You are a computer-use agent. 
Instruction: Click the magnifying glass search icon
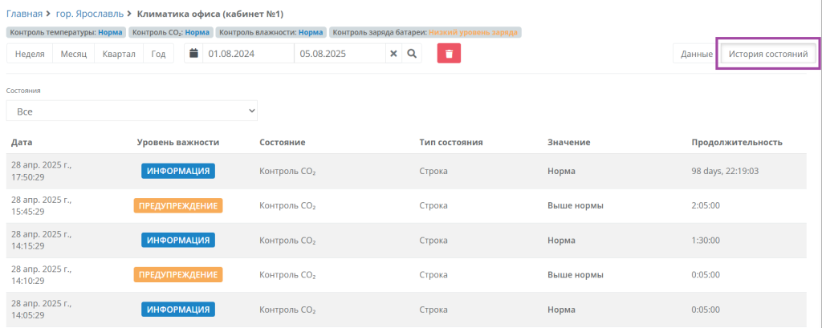pos(411,54)
